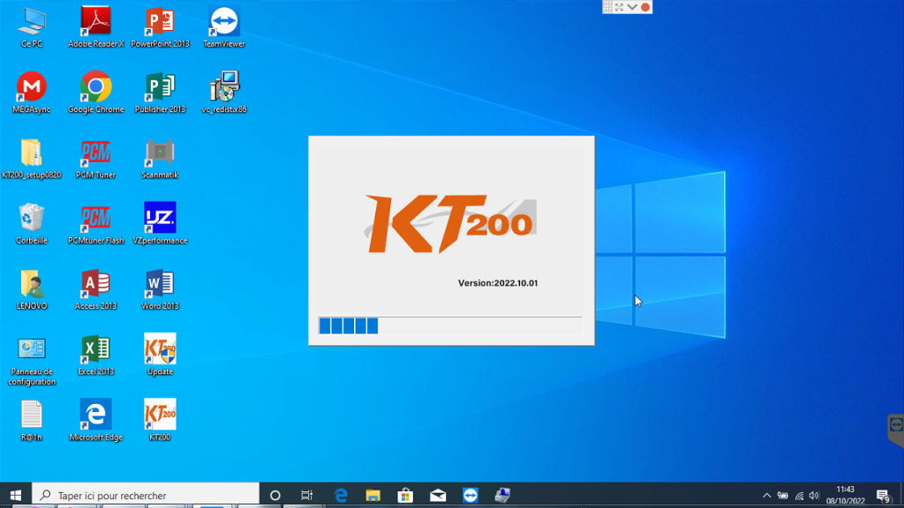Viewport: 904px width, 508px height.
Task: Launch Adobe Reader X shortcut
Action: coord(95,27)
